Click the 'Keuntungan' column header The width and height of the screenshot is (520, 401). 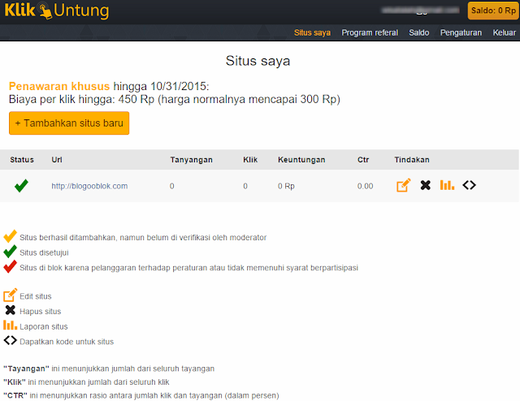point(301,160)
